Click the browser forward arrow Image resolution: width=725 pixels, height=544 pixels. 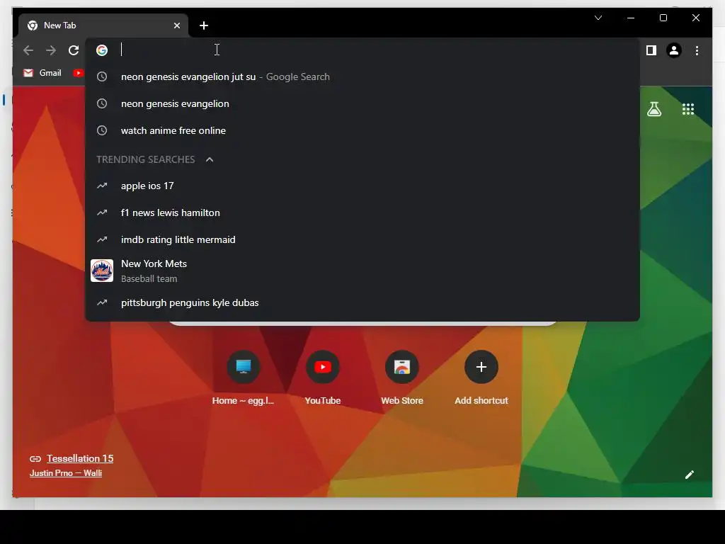point(51,50)
